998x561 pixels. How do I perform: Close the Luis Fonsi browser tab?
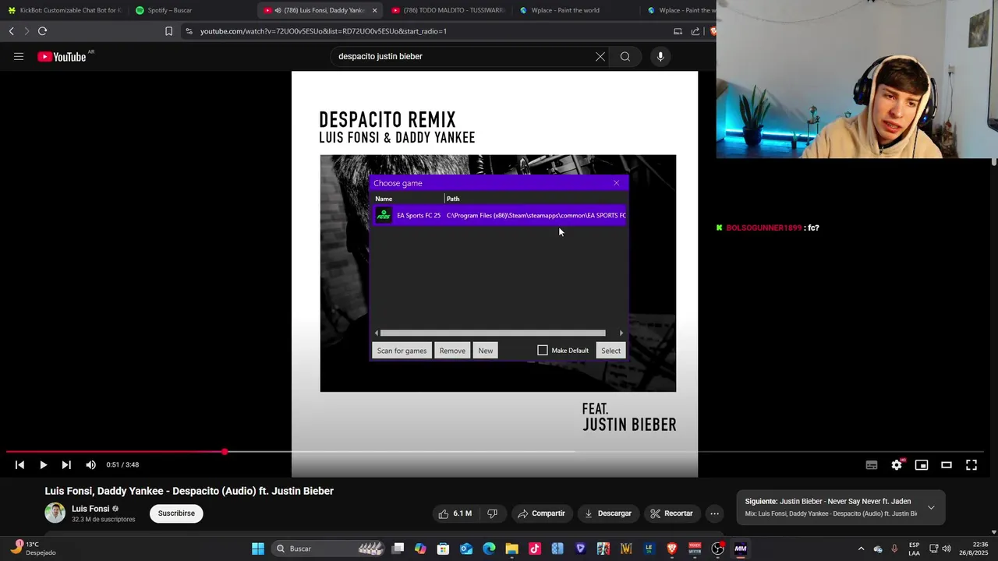(374, 10)
